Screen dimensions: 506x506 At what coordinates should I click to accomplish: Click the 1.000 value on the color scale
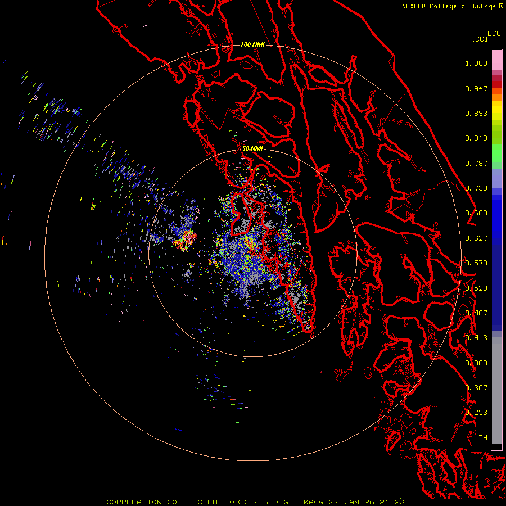click(x=476, y=63)
